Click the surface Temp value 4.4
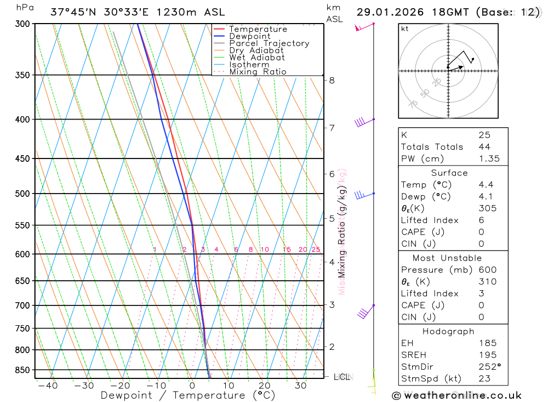The image size is (548, 402). tap(486, 185)
